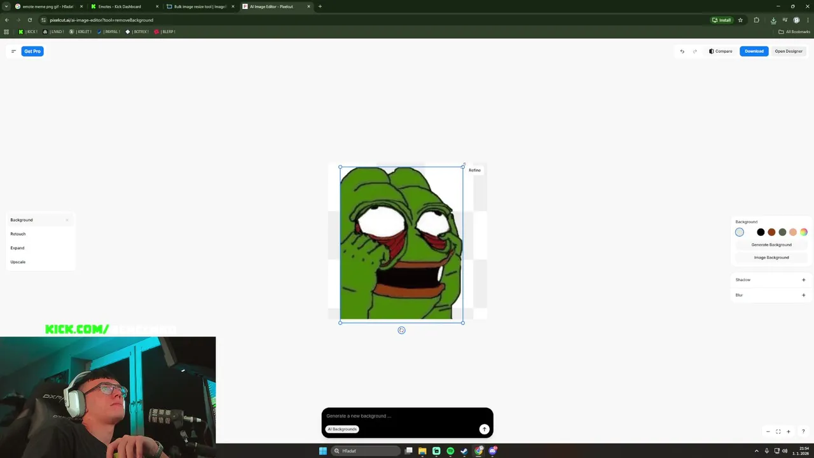Click the Refine button near the image

tap(474, 170)
